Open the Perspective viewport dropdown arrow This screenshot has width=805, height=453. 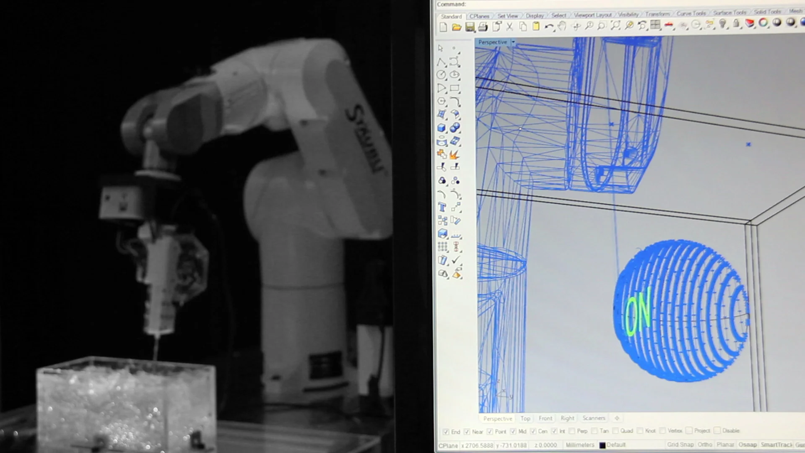(513, 42)
